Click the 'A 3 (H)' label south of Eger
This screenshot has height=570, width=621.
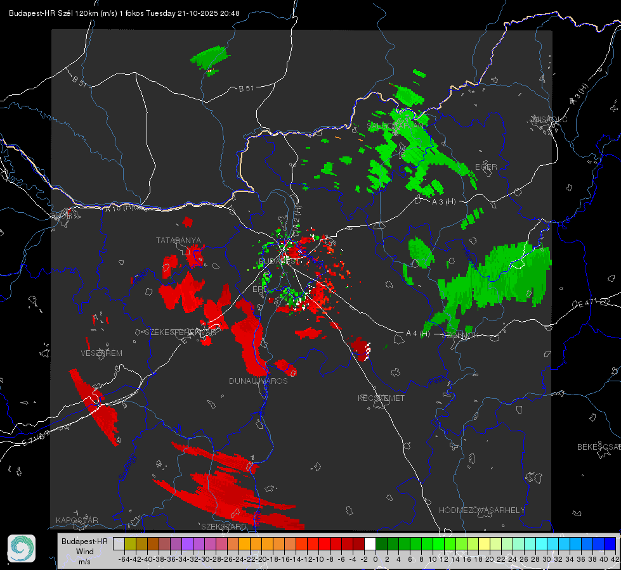coord(443,202)
